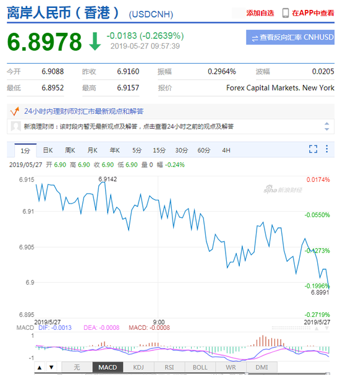Open the 新浪理财师 message about 24小时之前的观点
Image resolution: width=340 pixels, height=375 pixels.
[129, 126]
